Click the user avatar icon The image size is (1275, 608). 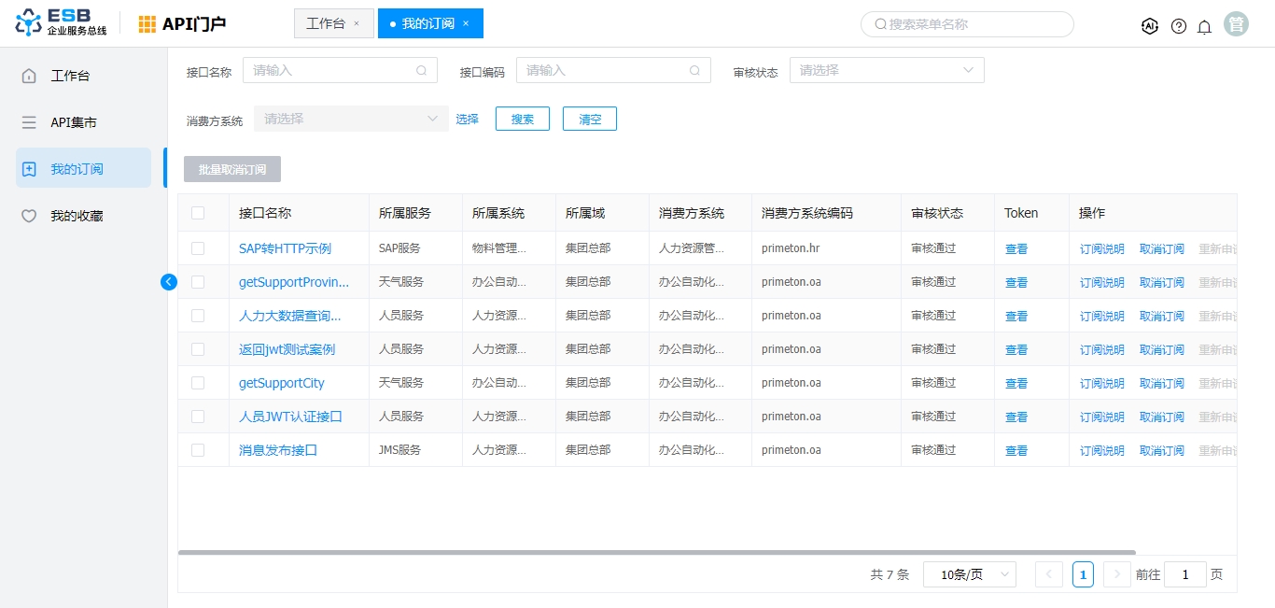(x=1237, y=24)
